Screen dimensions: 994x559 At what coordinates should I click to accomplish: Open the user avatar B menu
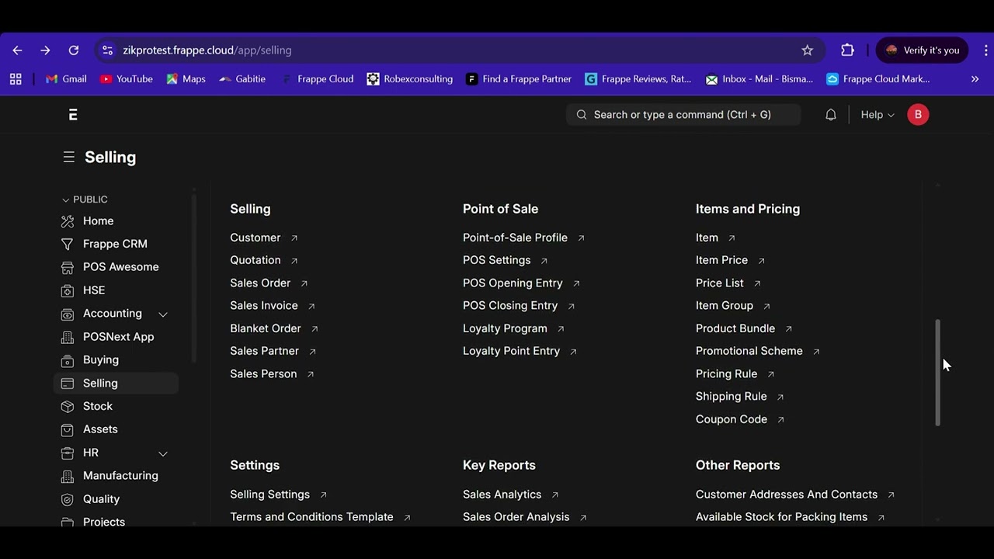pyautogui.click(x=918, y=114)
